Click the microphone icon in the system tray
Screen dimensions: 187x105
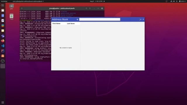click(x=176, y=1)
